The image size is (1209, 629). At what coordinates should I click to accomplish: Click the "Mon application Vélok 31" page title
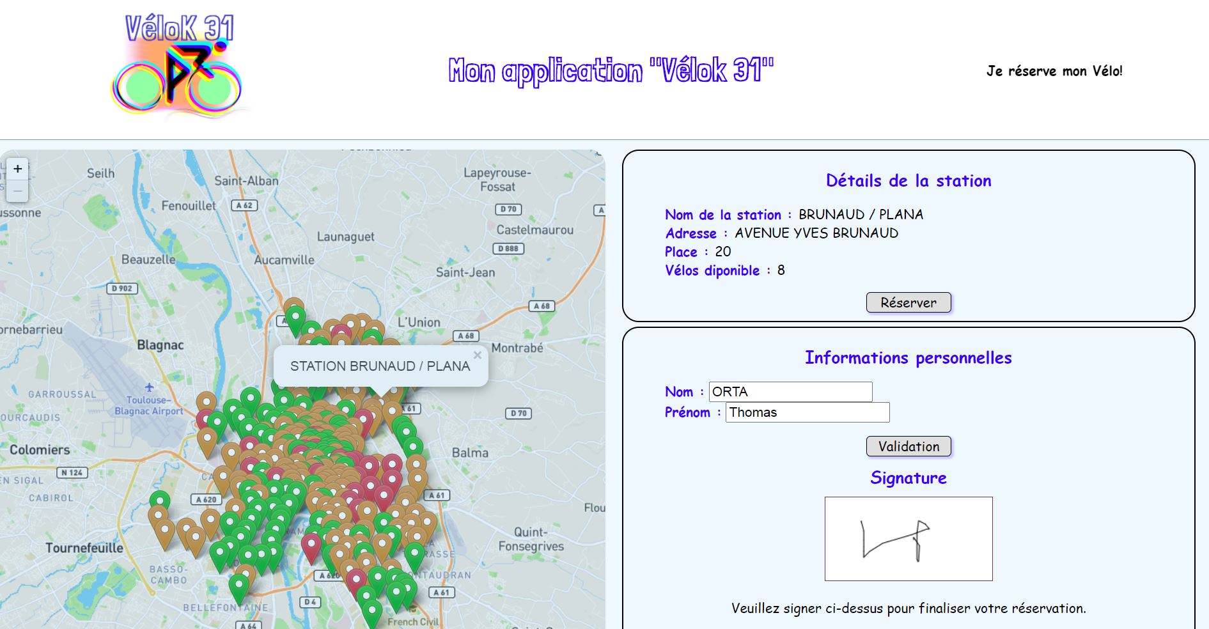(611, 70)
